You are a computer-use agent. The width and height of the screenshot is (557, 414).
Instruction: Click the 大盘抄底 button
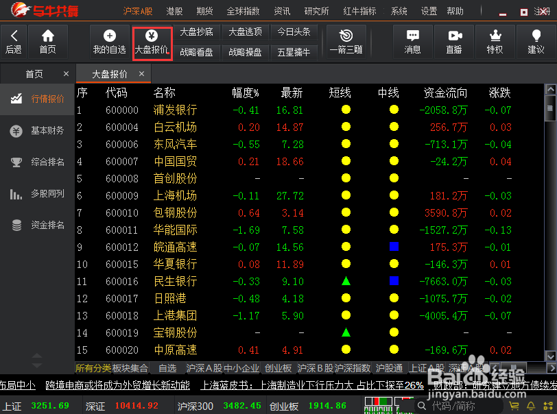(x=196, y=32)
